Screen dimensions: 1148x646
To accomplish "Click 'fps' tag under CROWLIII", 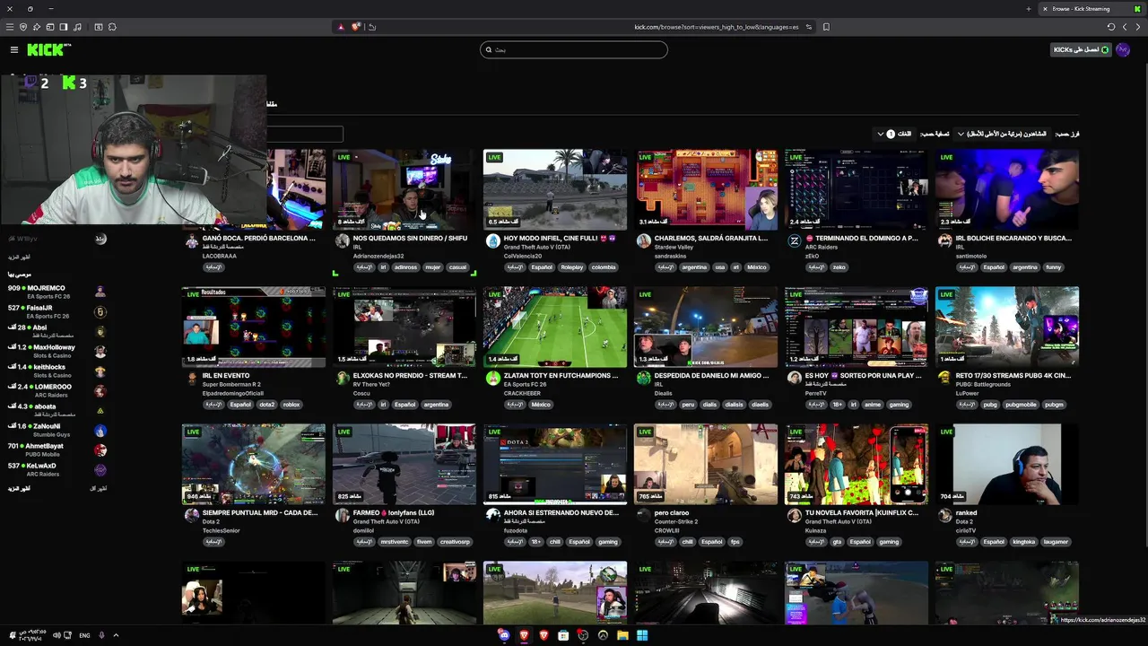I will pyautogui.click(x=735, y=542).
